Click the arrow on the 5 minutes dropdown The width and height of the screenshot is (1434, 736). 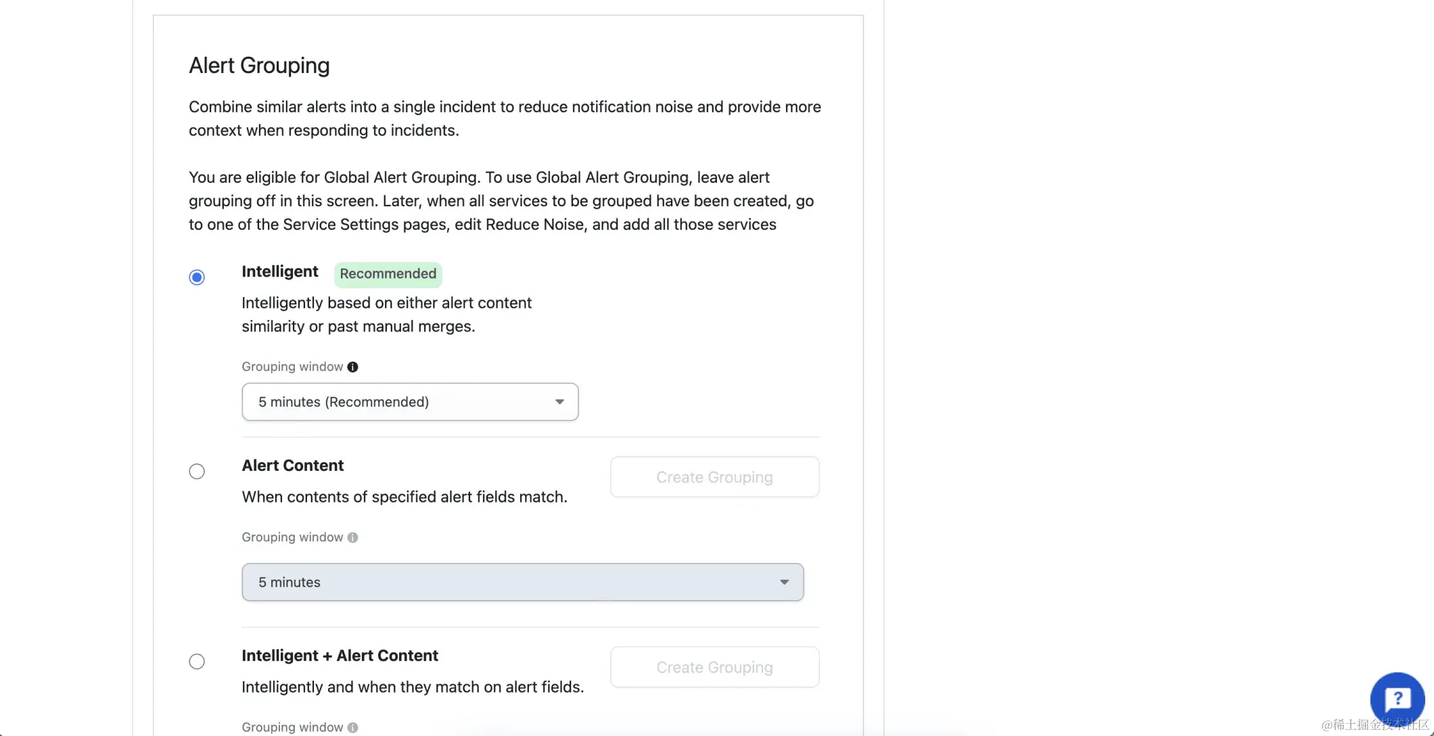[x=784, y=582]
